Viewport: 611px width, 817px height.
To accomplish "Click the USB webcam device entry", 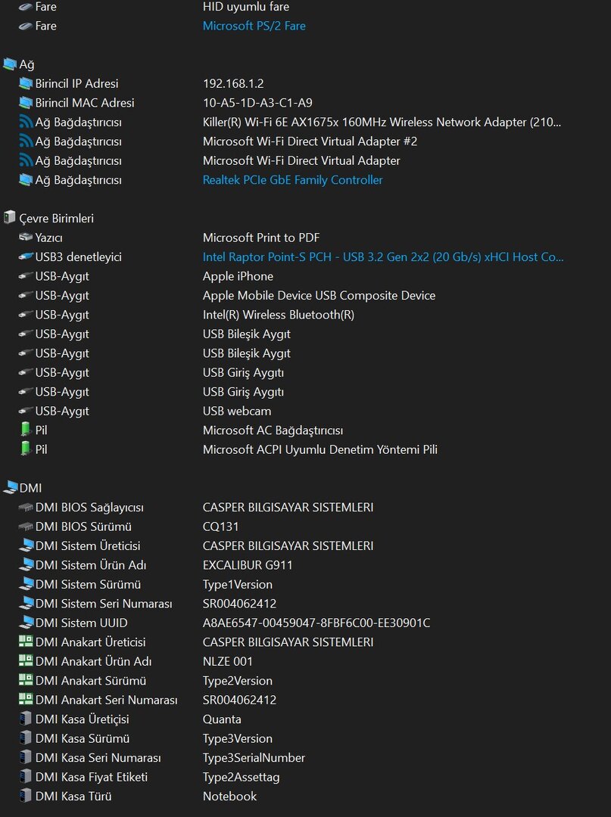I will (x=236, y=411).
